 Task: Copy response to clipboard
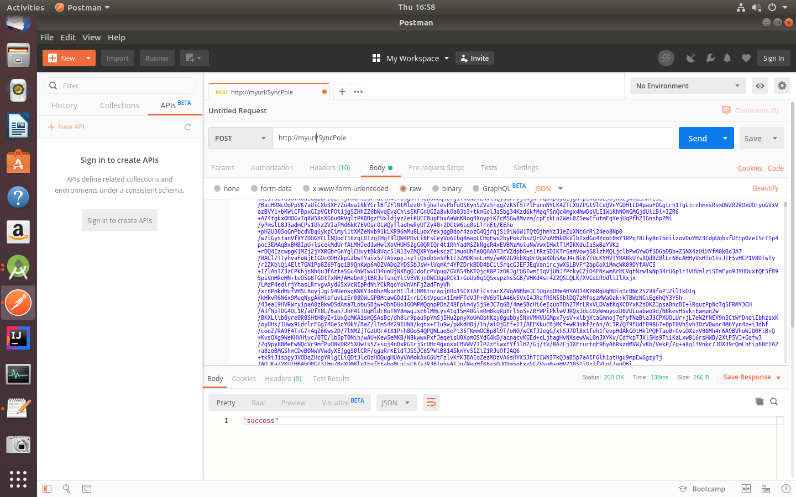760,401
